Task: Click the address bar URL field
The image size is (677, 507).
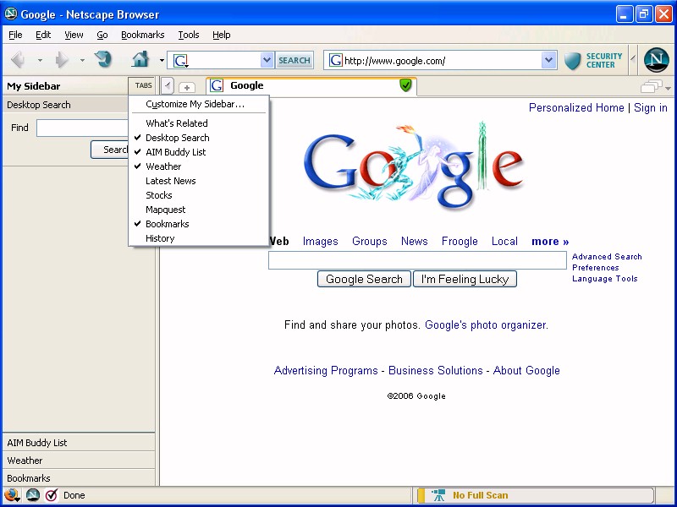Action: pos(442,60)
